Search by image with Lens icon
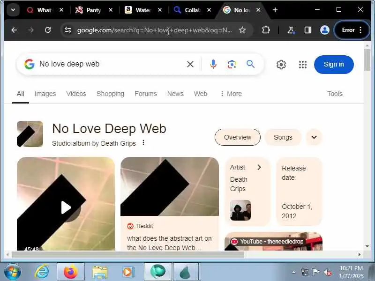The height and width of the screenshot is (281, 375). (232, 64)
